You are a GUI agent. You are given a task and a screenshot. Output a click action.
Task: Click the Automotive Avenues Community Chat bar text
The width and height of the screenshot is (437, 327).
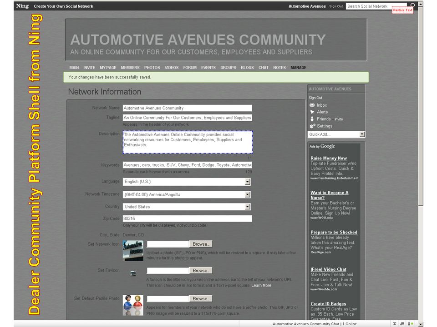(315, 324)
